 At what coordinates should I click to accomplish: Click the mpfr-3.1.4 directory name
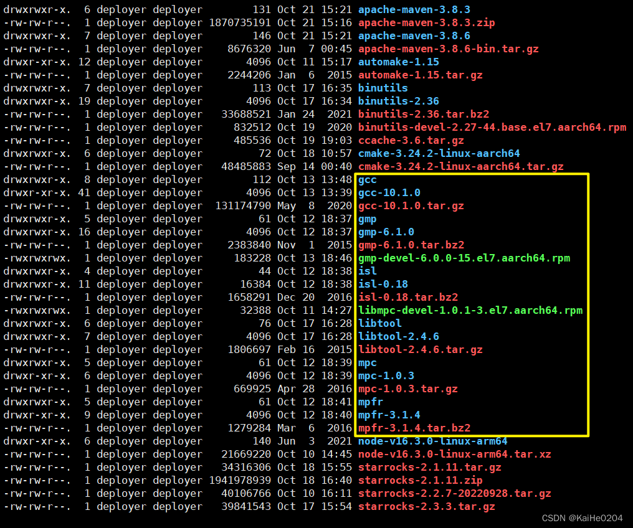pyautogui.click(x=389, y=415)
